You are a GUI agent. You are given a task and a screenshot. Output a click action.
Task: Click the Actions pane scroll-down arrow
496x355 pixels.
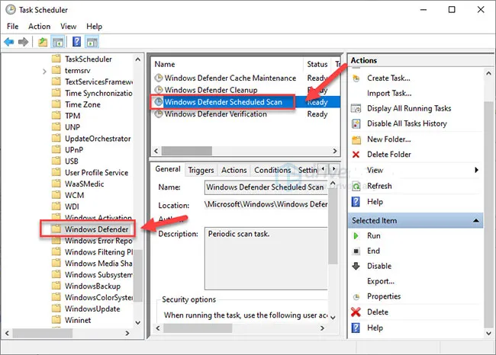click(488, 333)
